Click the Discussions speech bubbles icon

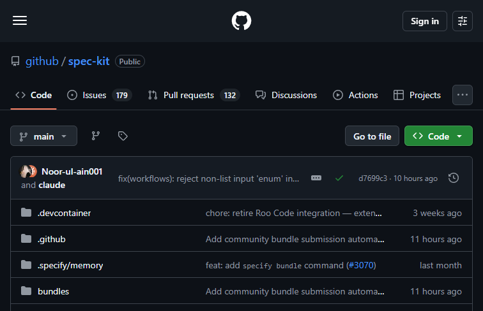261,95
